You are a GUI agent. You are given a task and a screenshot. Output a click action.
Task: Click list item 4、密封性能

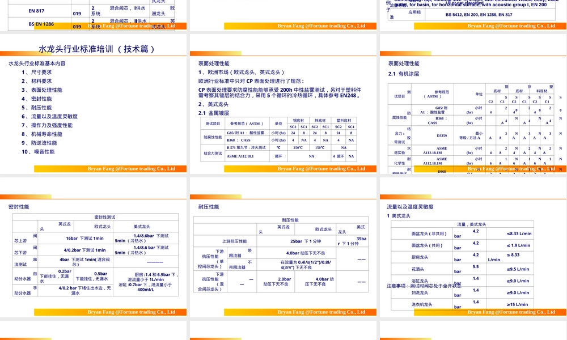click(x=36, y=99)
